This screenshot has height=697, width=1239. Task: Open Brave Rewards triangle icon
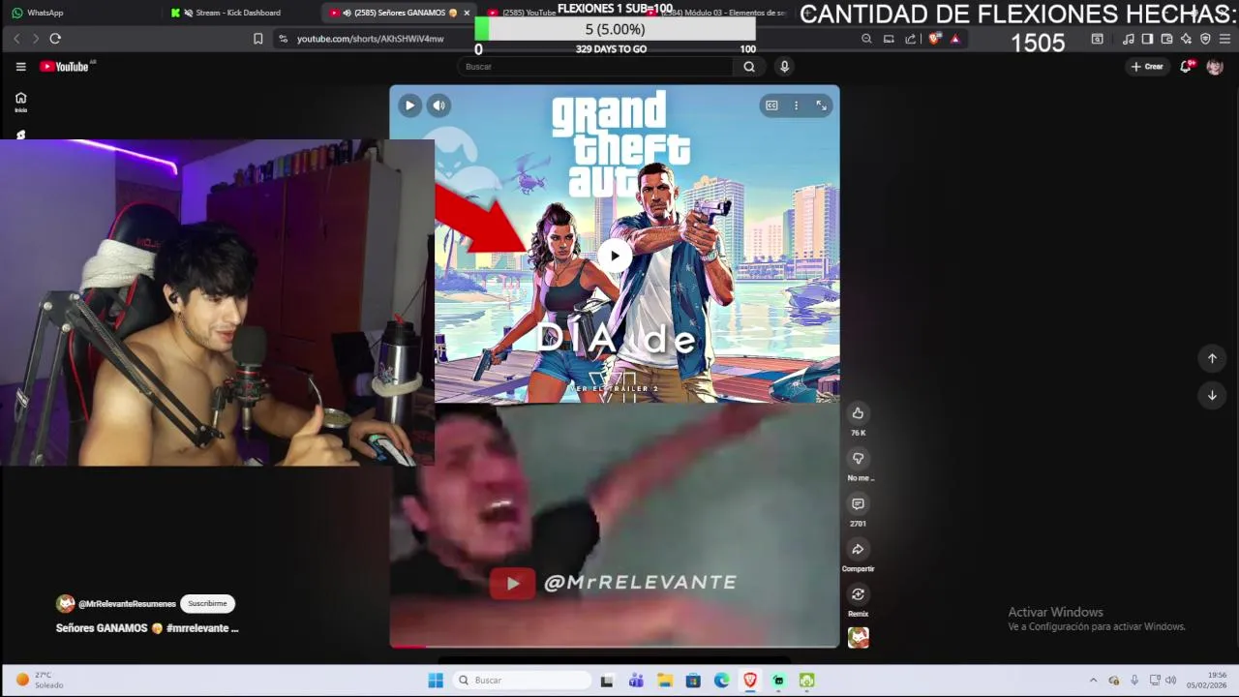point(955,39)
